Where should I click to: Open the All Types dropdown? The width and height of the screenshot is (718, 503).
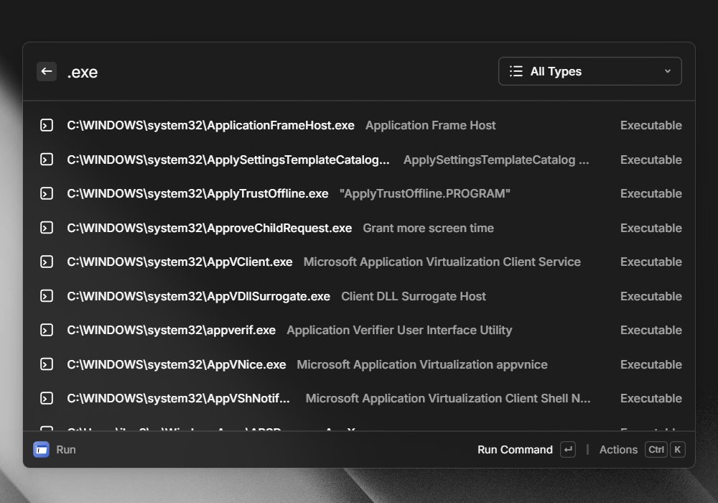[x=589, y=71]
